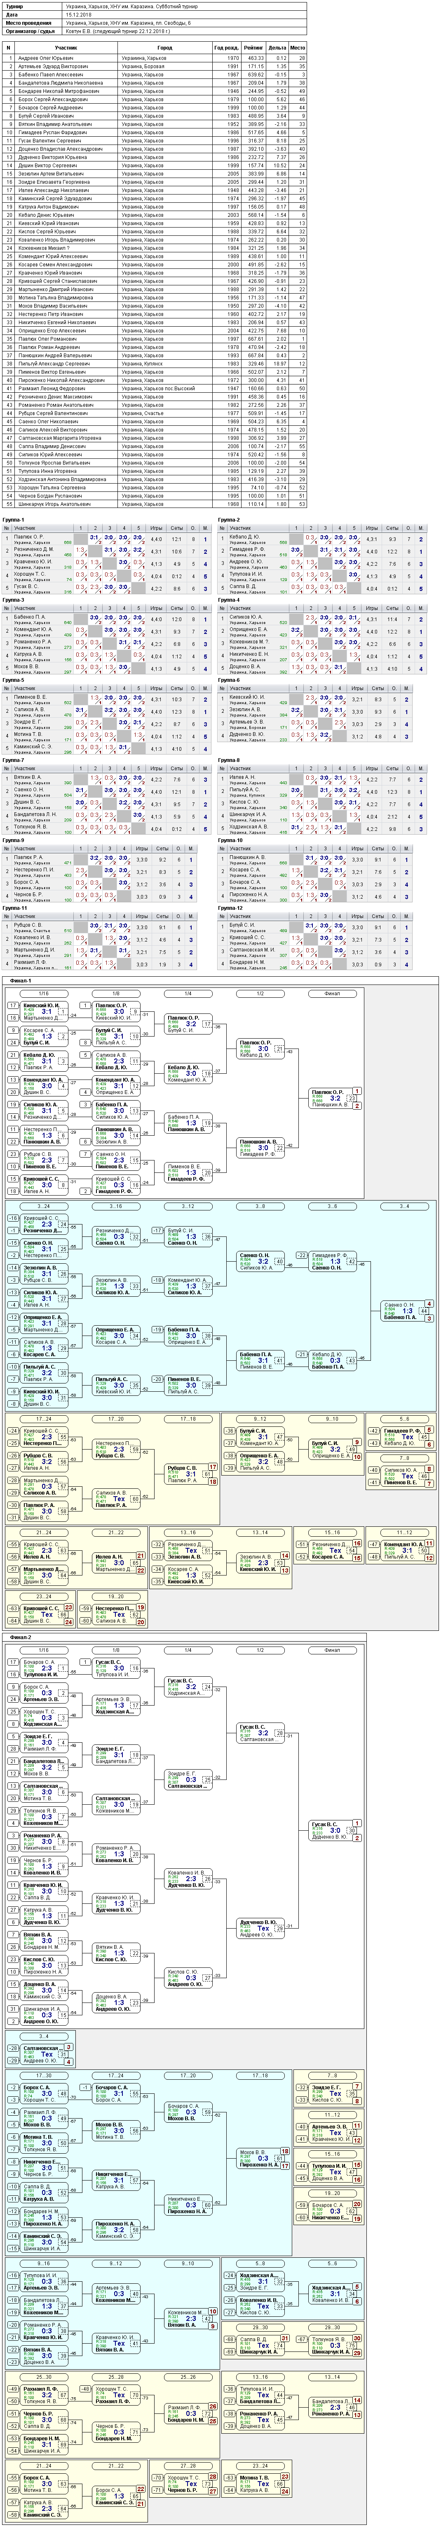Select participant Каминский Сергей Эдуардович
The width and height of the screenshot is (441, 2527).
55,198
